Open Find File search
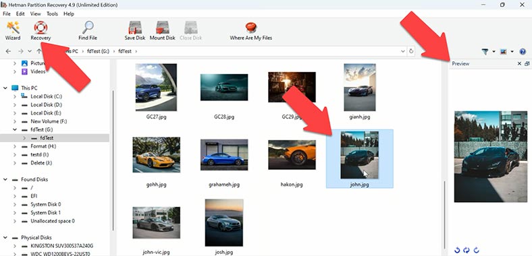Image resolution: width=532 pixels, height=256 pixels. 88,31
